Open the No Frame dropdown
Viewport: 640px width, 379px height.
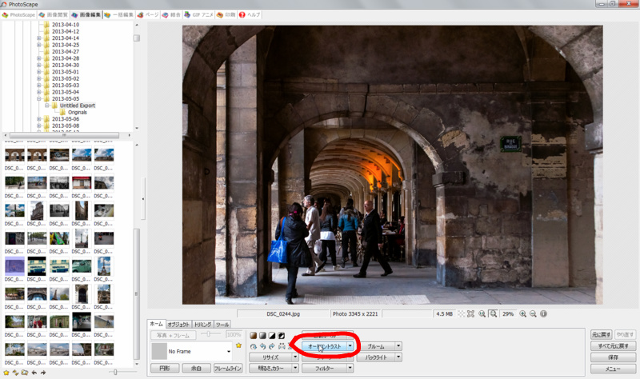tap(229, 351)
